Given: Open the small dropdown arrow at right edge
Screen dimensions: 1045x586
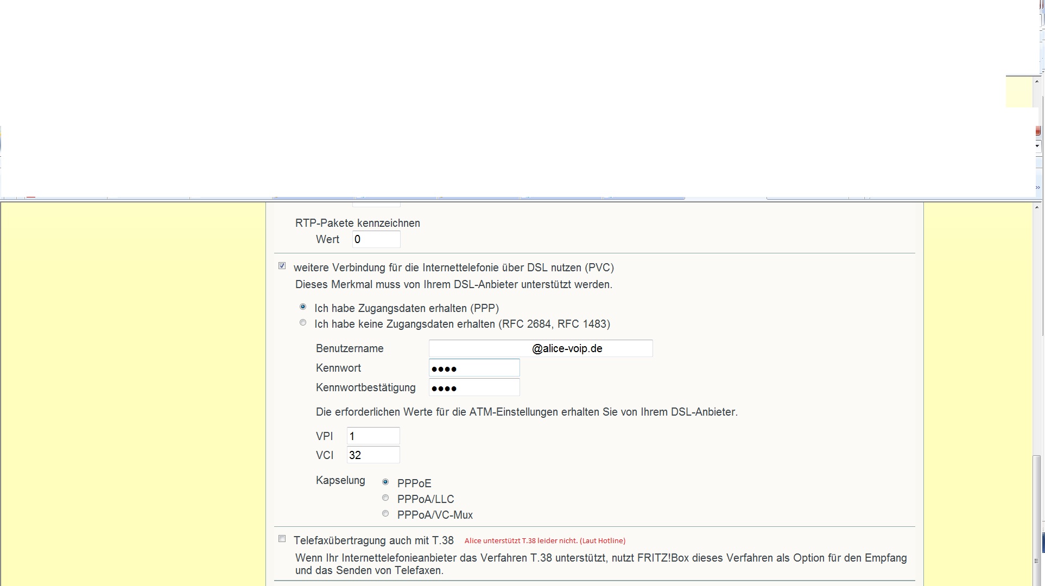Looking at the screenshot, I should point(1037,145).
